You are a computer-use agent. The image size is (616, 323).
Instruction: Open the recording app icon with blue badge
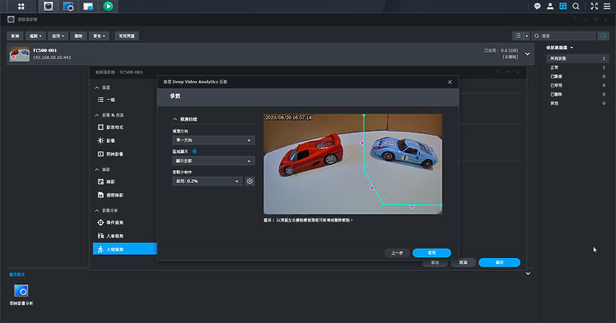[x=88, y=6]
